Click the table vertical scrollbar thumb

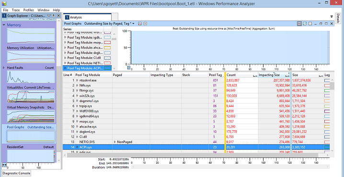tap(332, 86)
